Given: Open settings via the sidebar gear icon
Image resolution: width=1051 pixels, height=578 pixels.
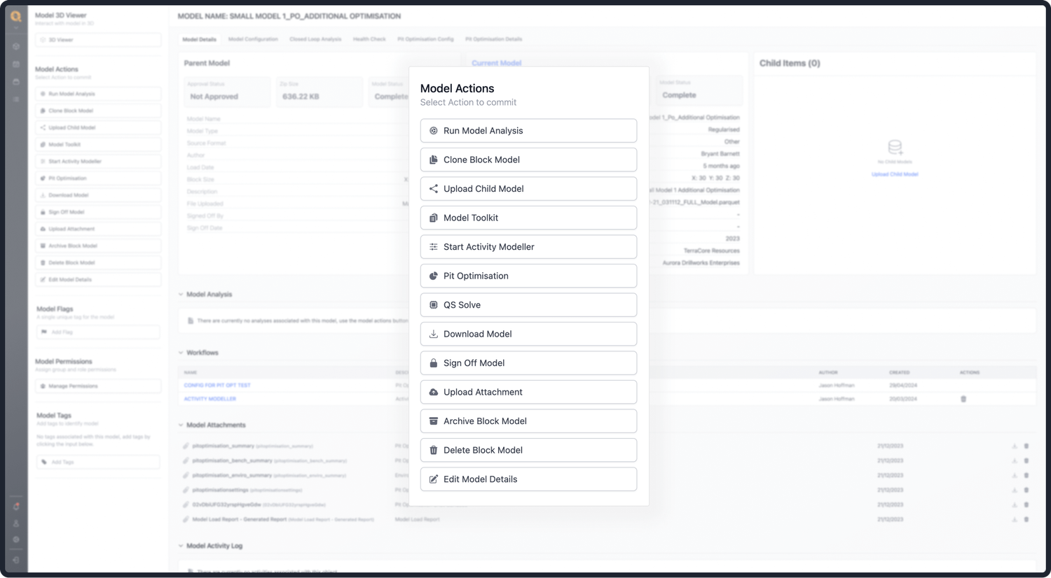Looking at the screenshot, I should [15, 539].
